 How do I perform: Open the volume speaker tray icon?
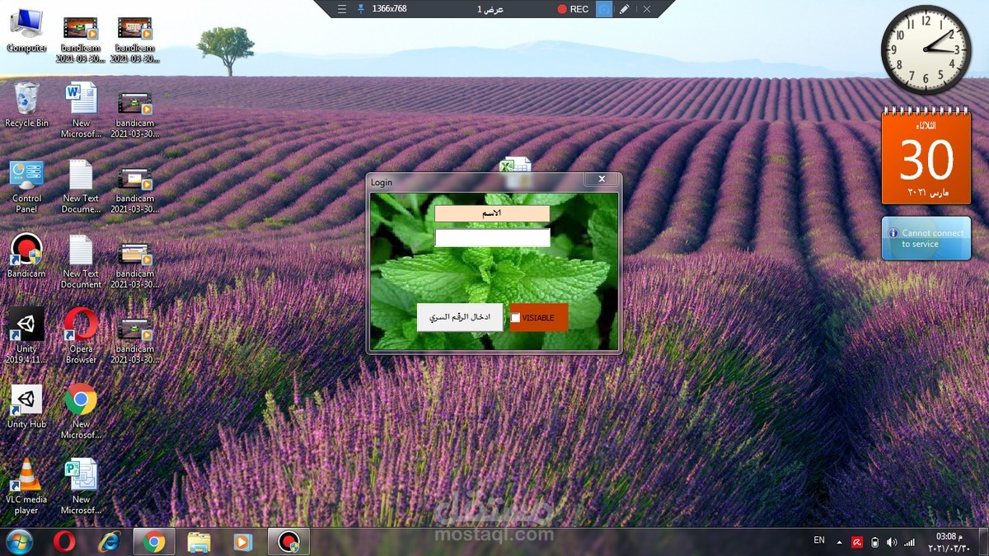[x=892, y=542]
